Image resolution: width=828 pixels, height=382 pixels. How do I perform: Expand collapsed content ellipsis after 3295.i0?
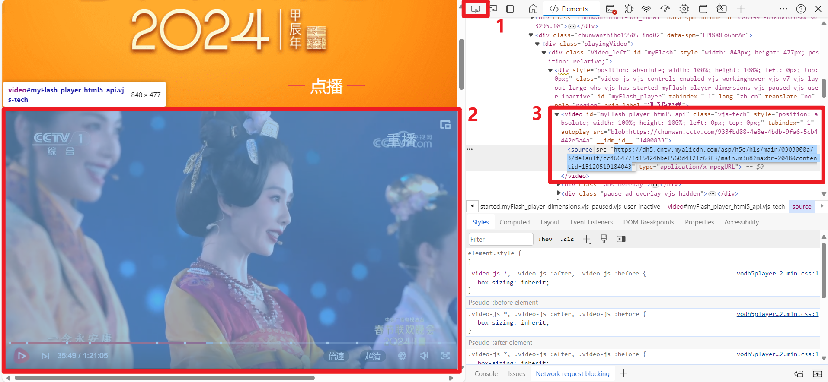tap(572, 26)
